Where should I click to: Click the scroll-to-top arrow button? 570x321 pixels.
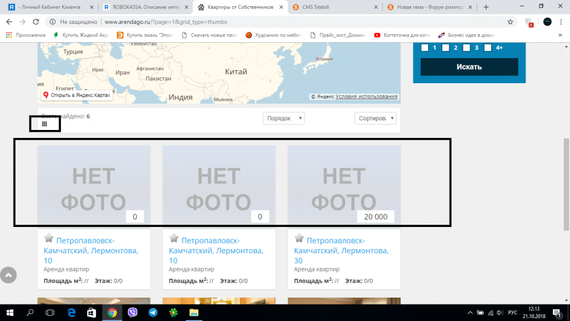pyautogui.click(x=8, y=275)
